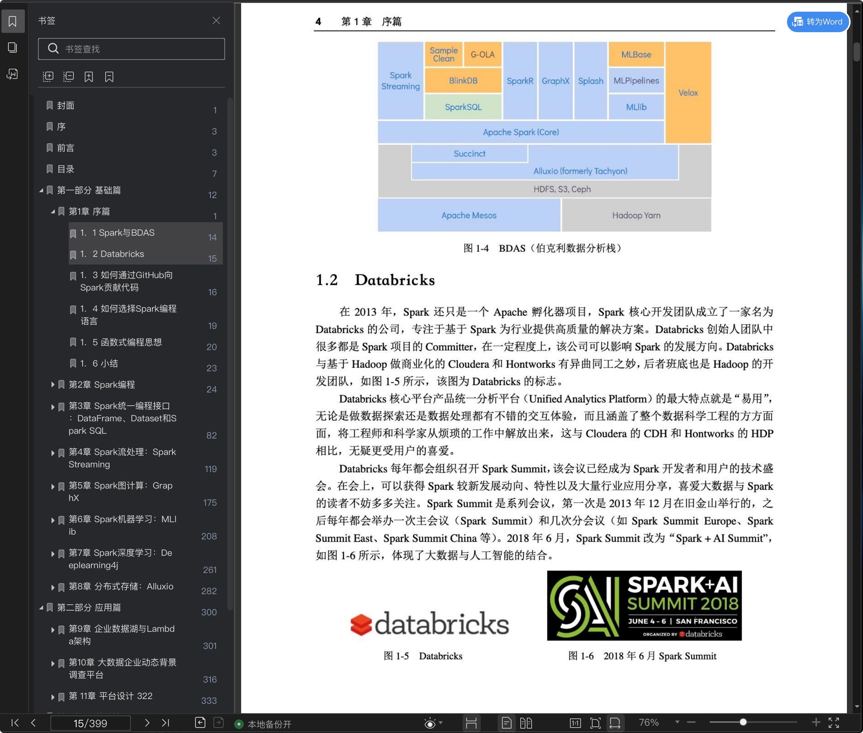Expand all bookmarks icon
The image size is (863, 733).
(x=48, y=76)
